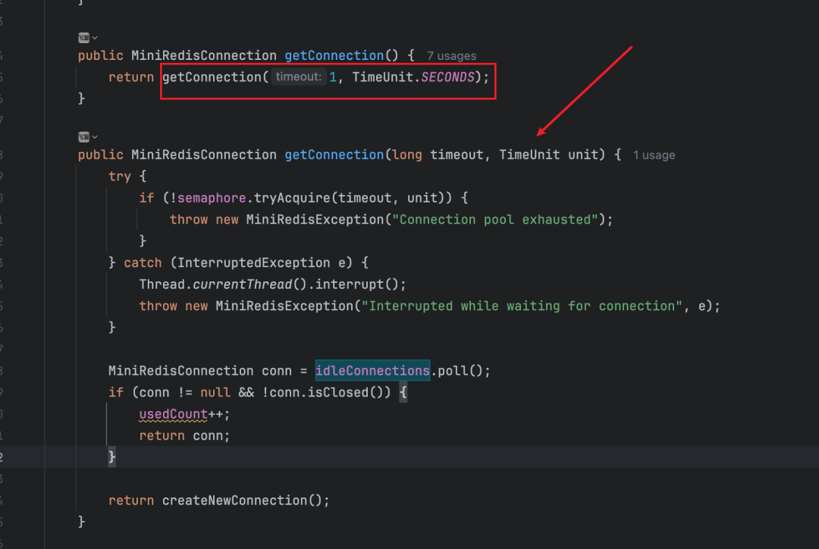The height and width of the screenshot is (549, 819).
Task: Click the isClosed() method call
Action: click(x=345, y=392)
